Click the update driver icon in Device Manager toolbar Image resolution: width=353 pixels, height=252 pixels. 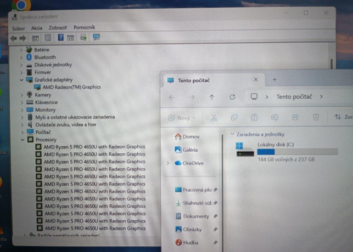point(83,37)
